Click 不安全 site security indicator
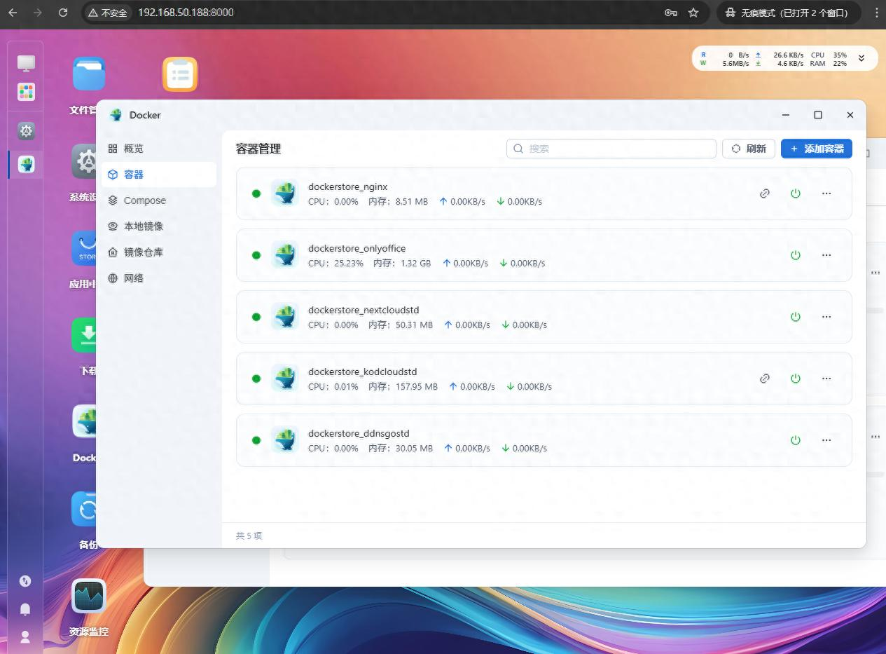 pos(108,13)
